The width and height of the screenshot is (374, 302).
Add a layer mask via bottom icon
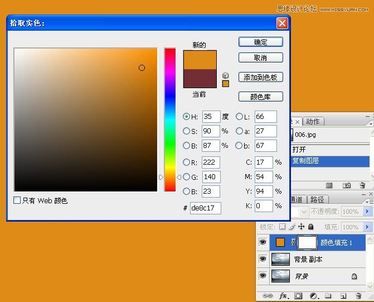pos(298,296)
